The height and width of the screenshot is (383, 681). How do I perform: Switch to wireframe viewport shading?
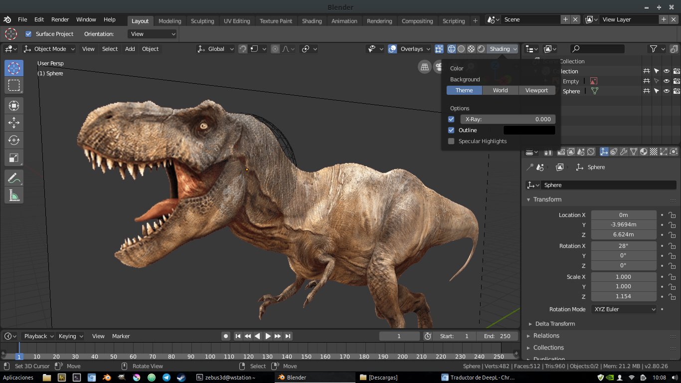452,49
